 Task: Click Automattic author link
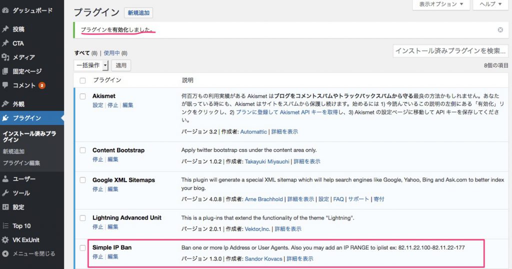coord(253,131)
